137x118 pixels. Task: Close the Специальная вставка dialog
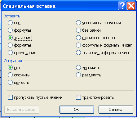131,6
